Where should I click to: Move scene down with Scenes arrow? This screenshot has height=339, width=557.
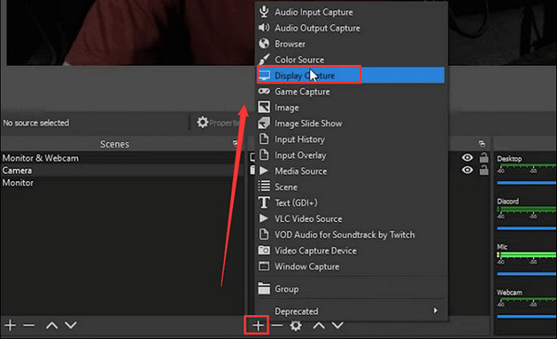coord(71,325)
